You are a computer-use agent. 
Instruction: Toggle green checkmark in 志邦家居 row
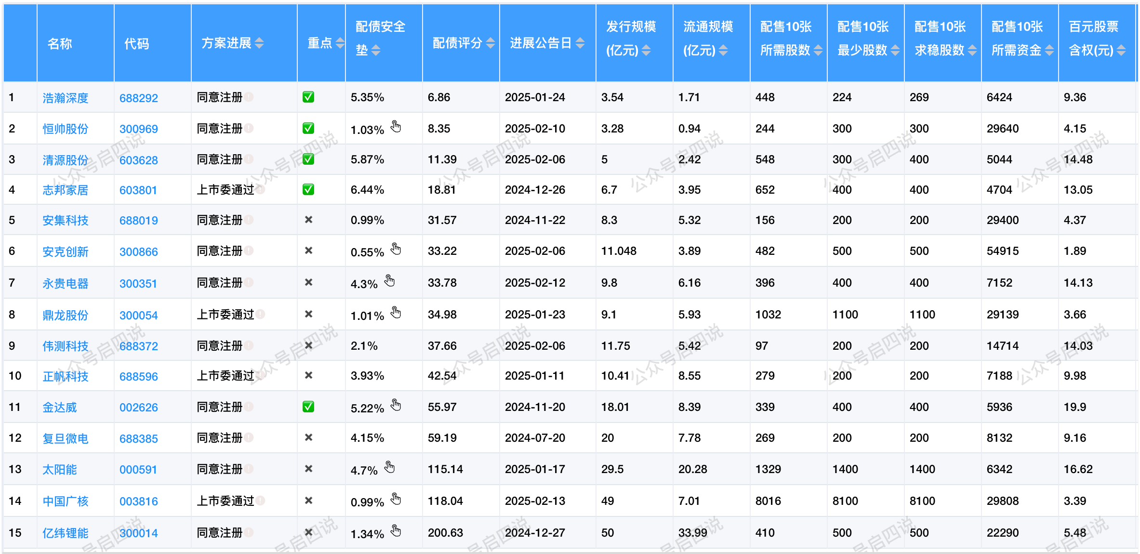point(308,189)
